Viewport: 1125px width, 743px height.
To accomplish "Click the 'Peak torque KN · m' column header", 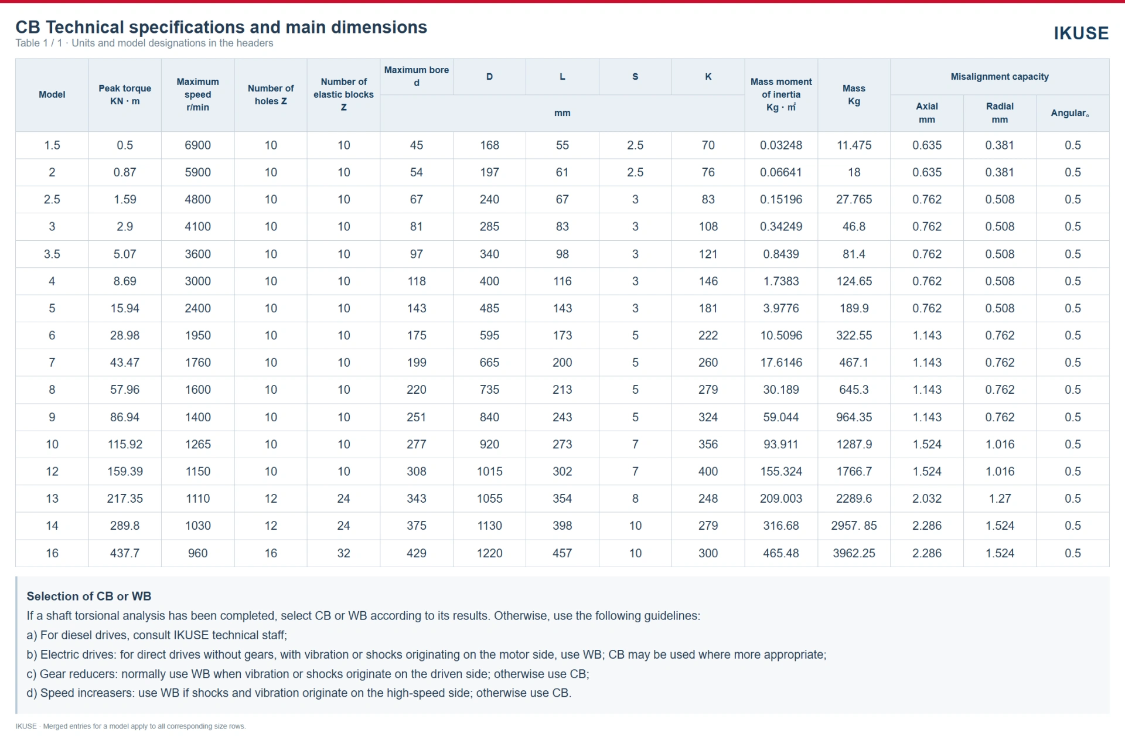I will (x=125, y=94).
